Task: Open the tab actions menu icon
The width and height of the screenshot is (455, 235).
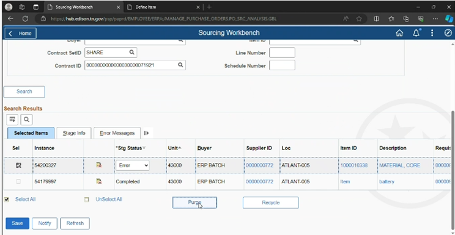Action: pyautogui.click(x=35, y=7)
